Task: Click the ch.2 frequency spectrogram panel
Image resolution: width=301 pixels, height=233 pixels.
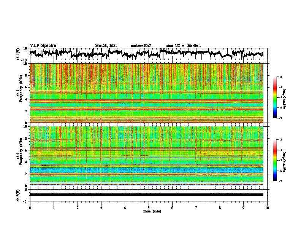Action: click(x=147, y=156)
